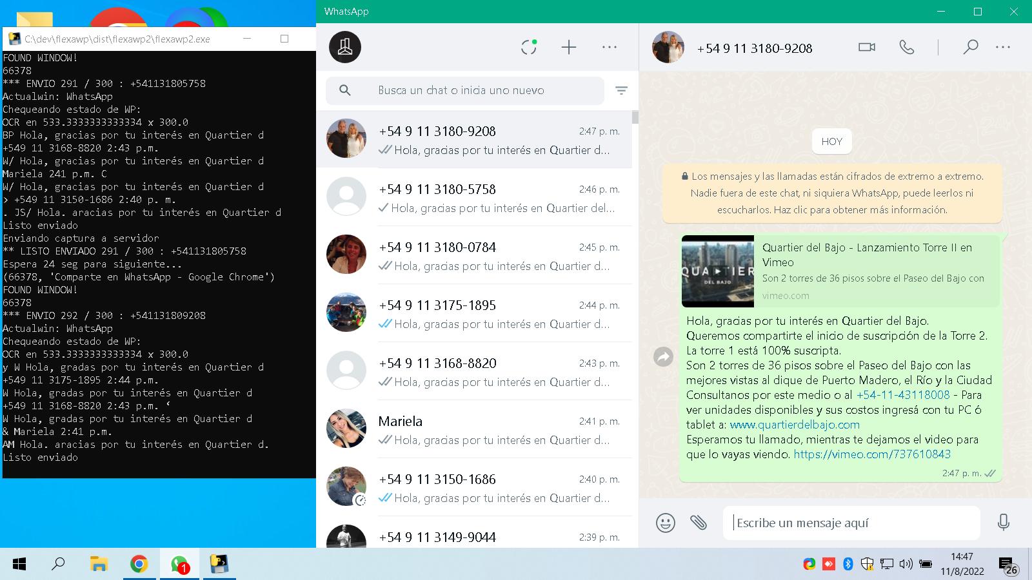1032x580 pixels.
Task: Start a video call with the contact
Action: [x=867, y=47]
